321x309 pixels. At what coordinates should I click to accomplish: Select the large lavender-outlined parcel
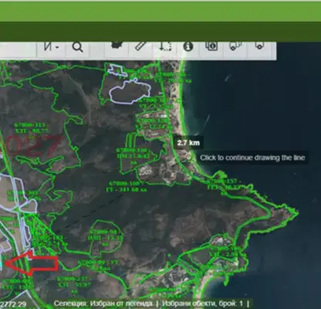[130, 91]
